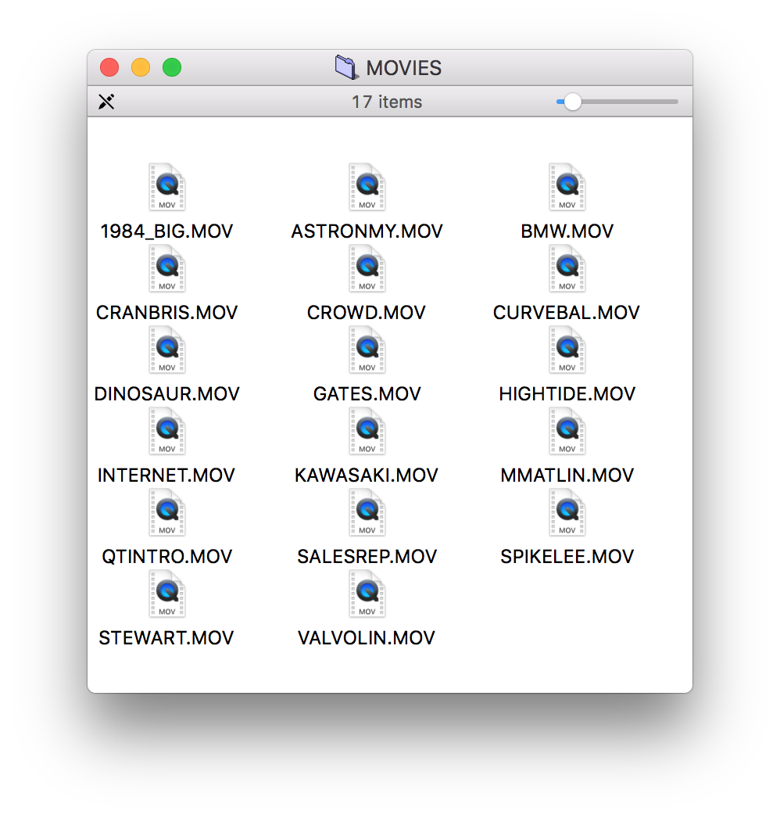Select the 1984_BIG.MOV file icon

coord(167,188)
